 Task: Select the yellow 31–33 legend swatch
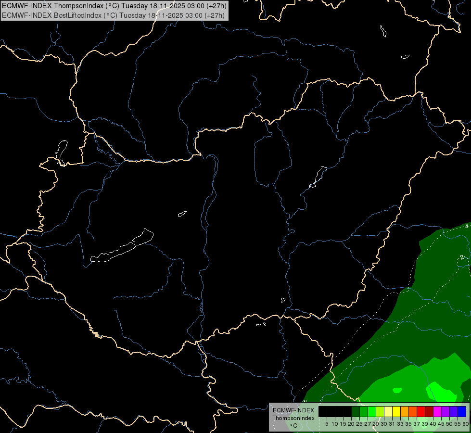tap(396, 411)
